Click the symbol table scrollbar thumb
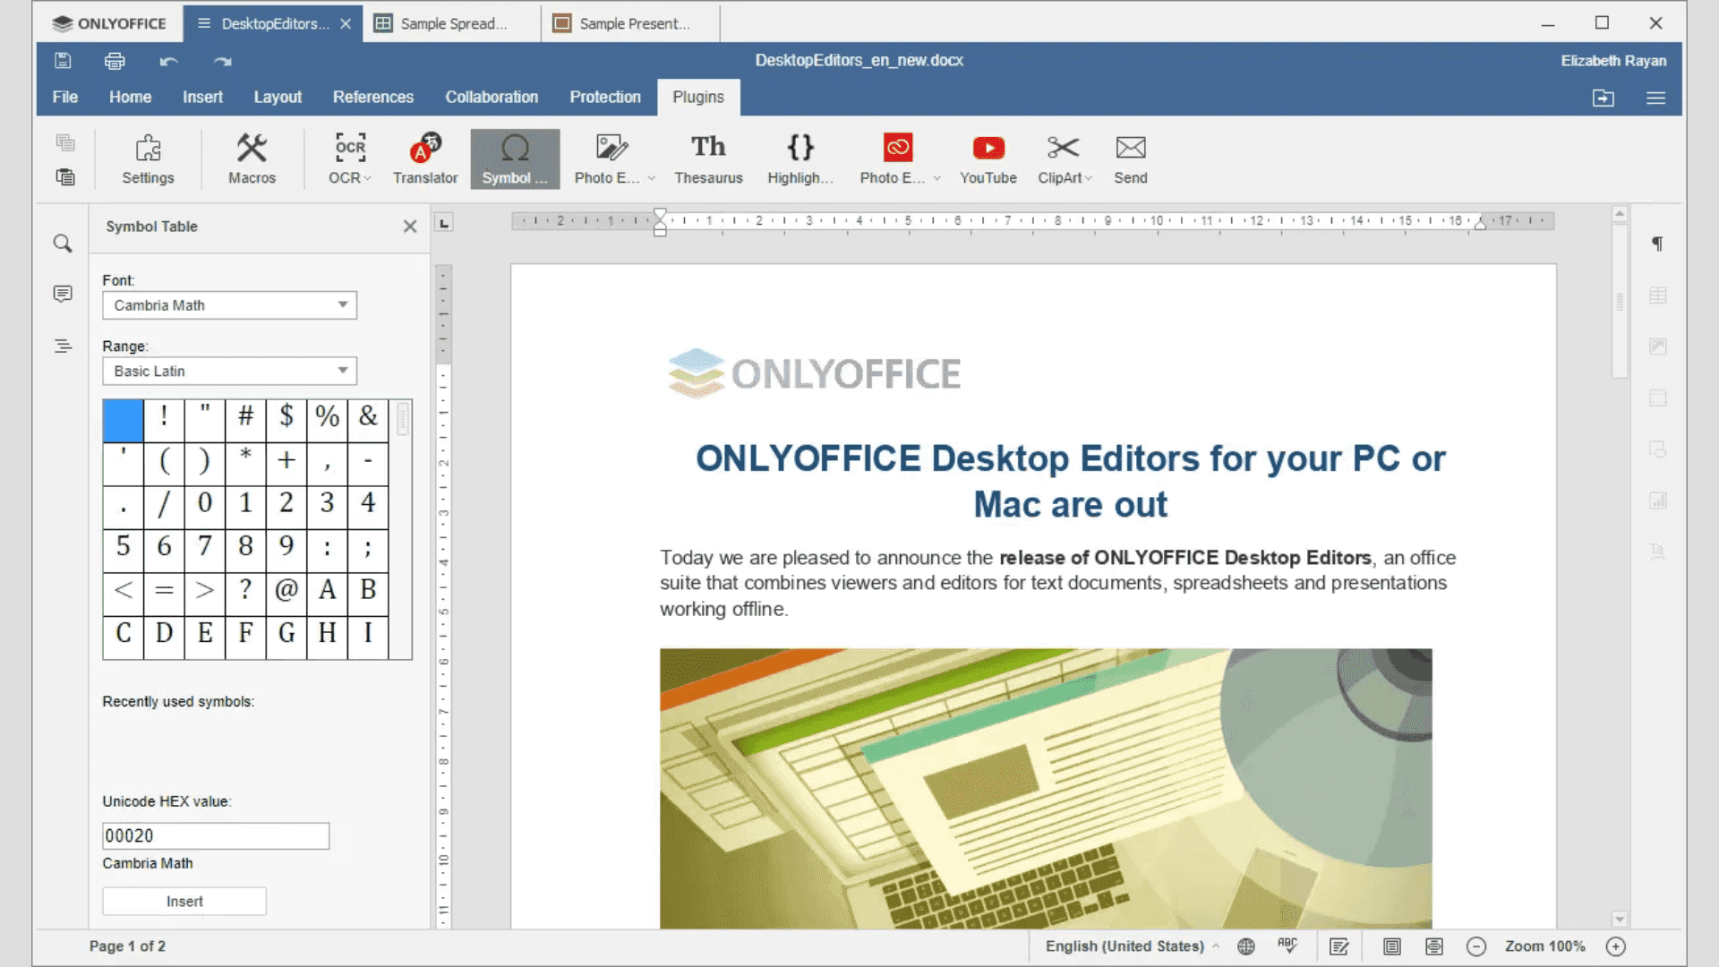 click(x=403, y=418)
